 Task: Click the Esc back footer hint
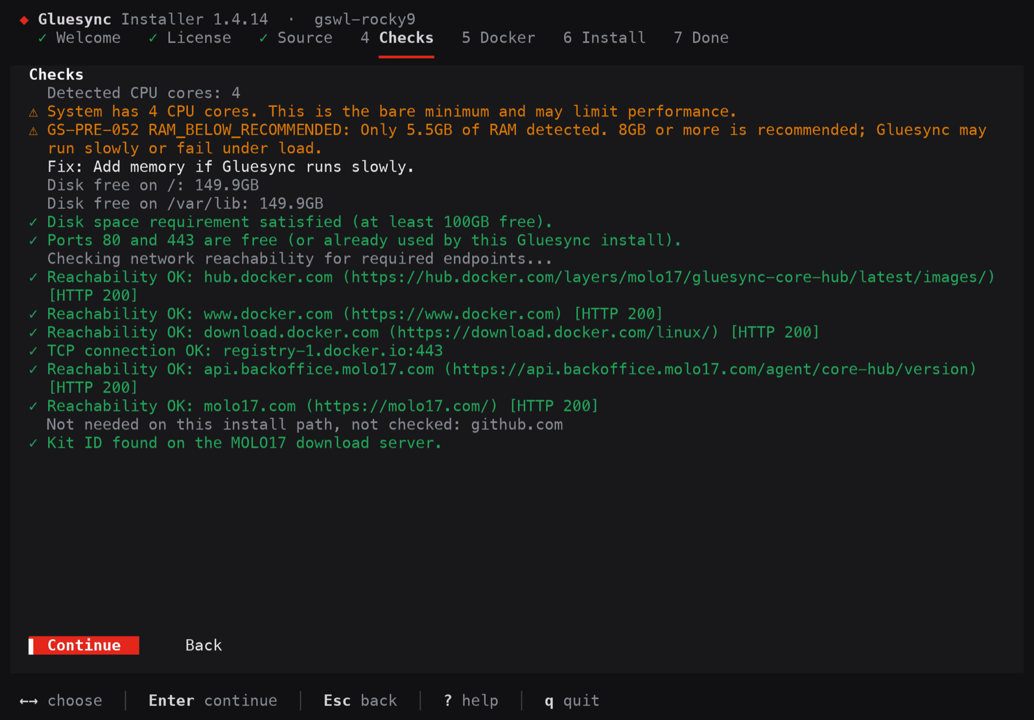[360, 701]
